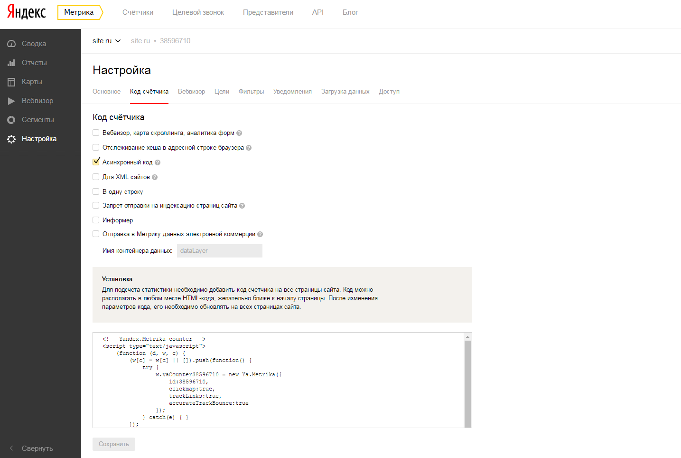Open Сегменты in the sidebar
Image resolution: width=681 pixels, height=458 pixels.
point(38,120)
